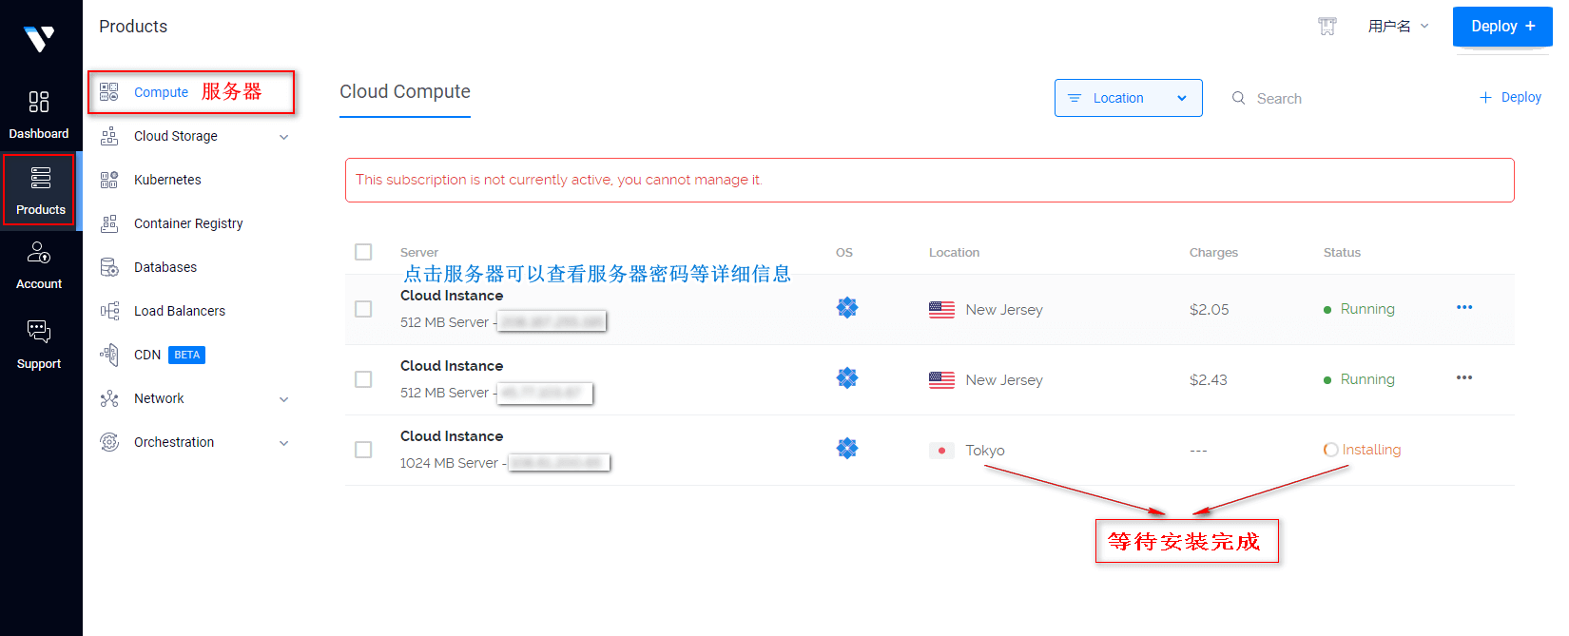Click the Location column header

click(x=954, y=252)
